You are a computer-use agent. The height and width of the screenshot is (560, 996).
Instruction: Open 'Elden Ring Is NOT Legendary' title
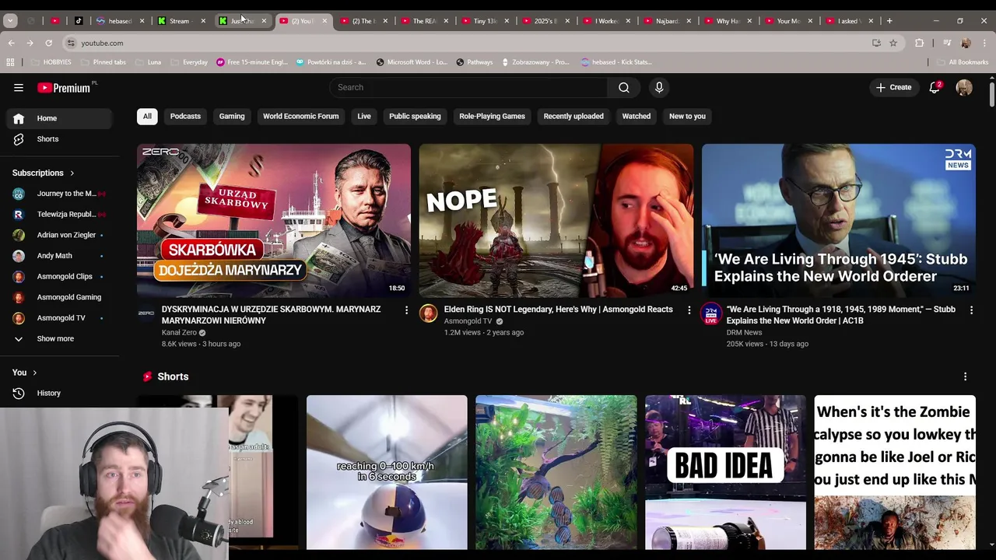(x=559, y=310)
